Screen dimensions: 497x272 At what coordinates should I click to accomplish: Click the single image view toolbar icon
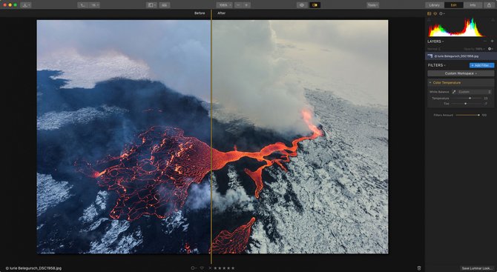click(x=83, y=5)
